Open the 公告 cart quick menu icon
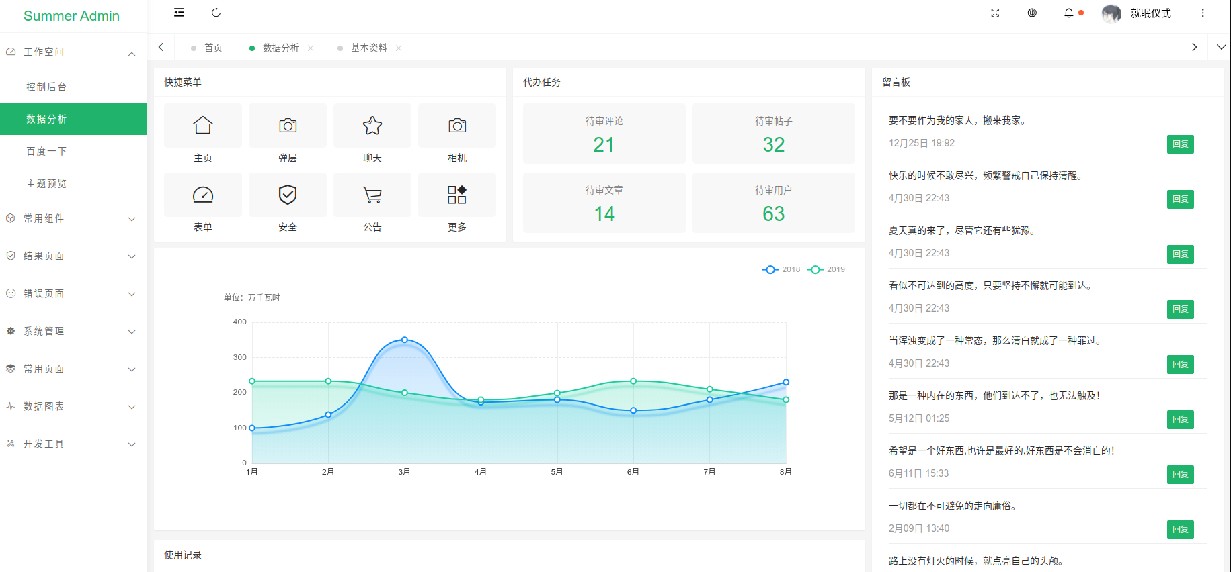Image resolution: width=1231 pixels, height=572 pixels. [372, 195]
